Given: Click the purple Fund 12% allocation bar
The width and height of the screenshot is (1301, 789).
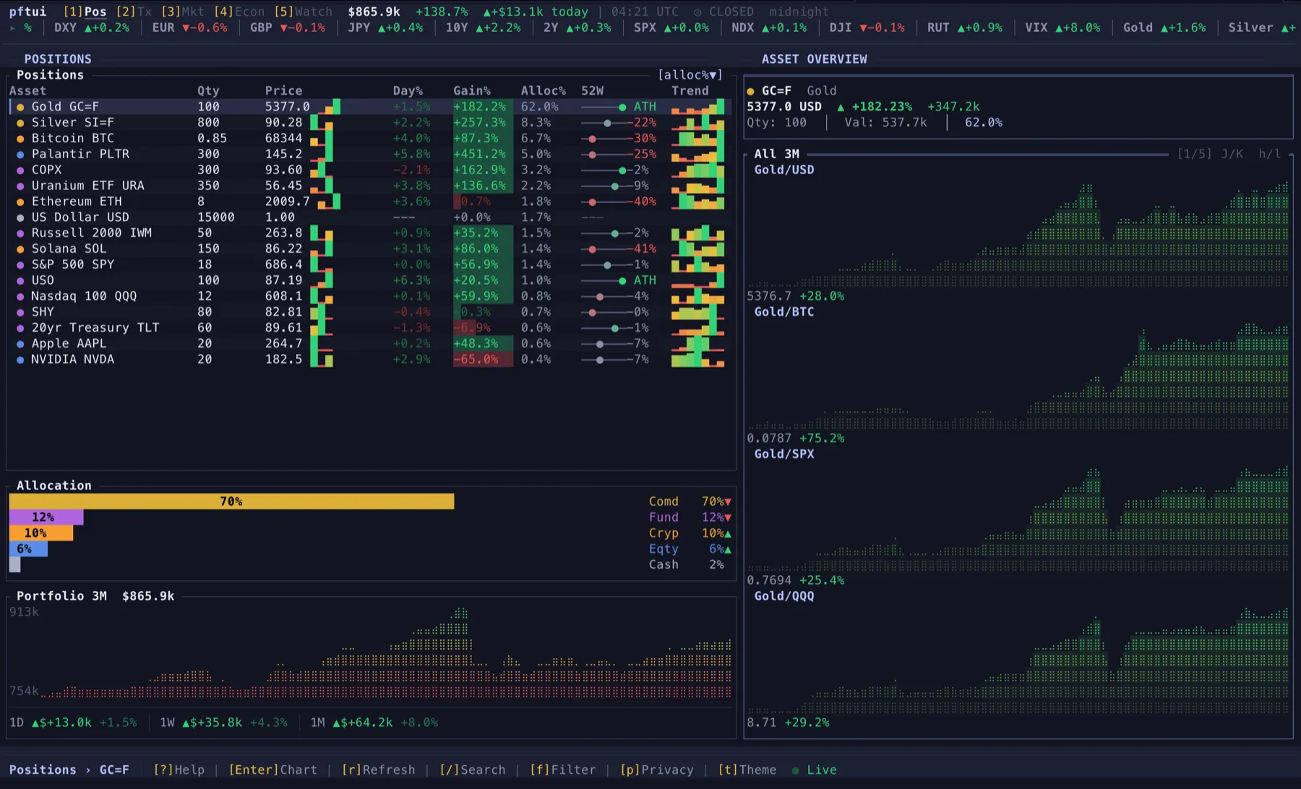Looking at the screenshot, I should pyautogui.click(x=46, y=517).
